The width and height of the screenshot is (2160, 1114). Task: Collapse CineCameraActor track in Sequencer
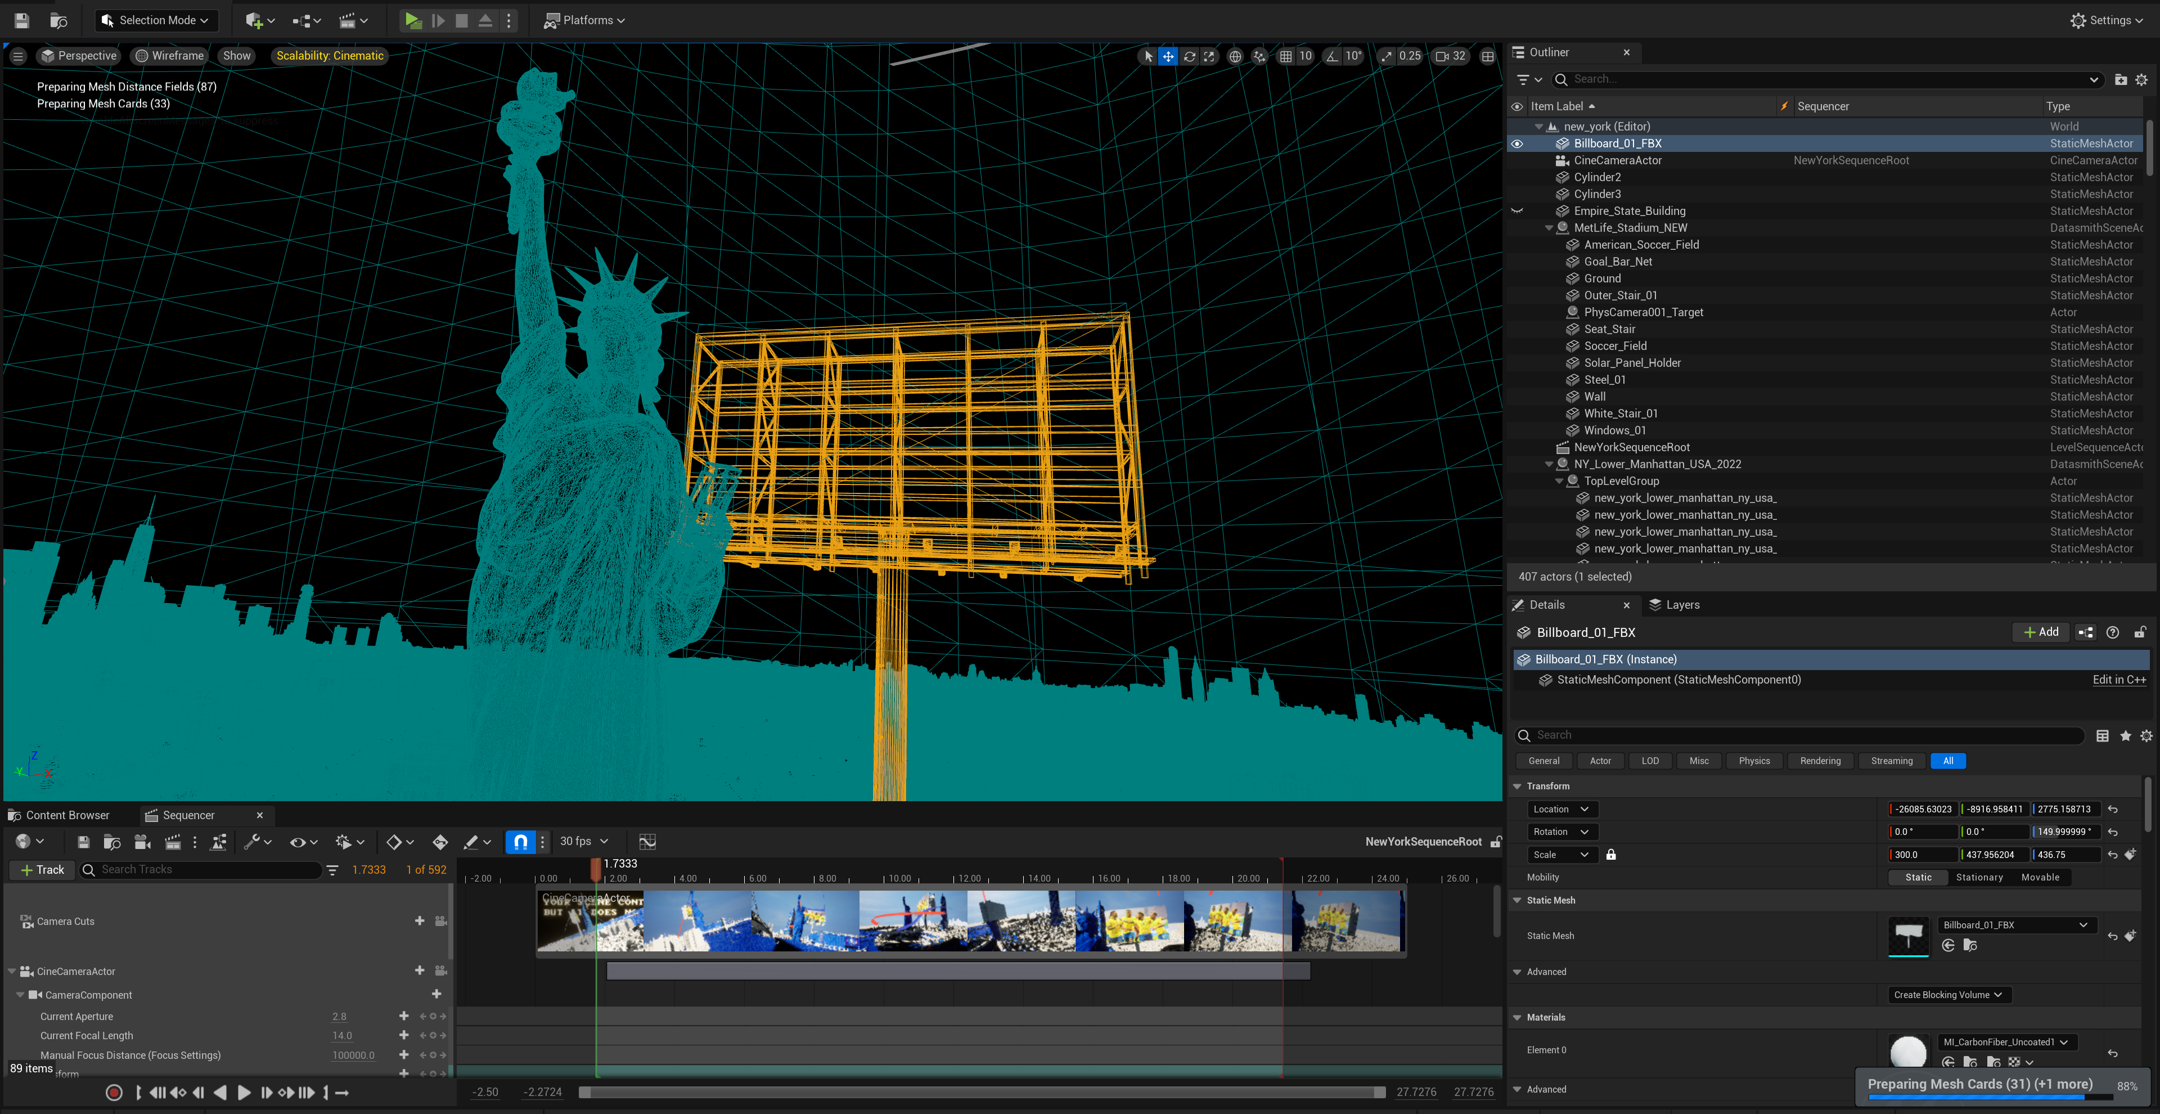(x=12, y=972)
